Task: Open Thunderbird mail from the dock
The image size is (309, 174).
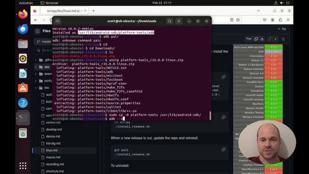Action: point(23,29)
